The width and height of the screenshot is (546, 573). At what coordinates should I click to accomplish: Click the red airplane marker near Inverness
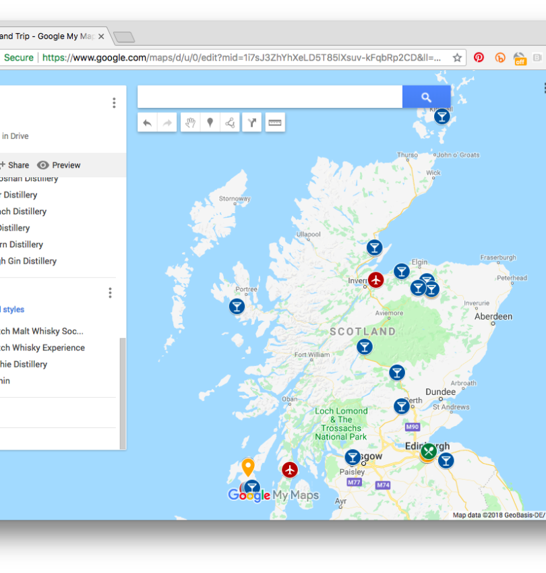[375, 280]
